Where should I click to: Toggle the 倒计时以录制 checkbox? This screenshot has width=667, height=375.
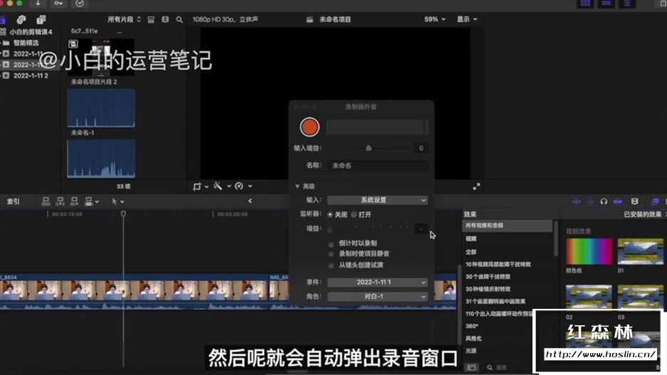332,244
